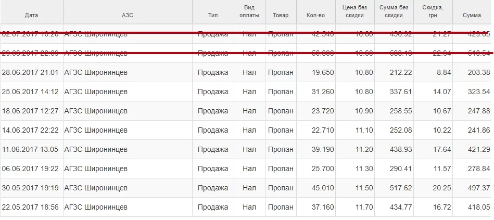Select the 28.06.2017 21:01 date cell
This screenshot has height=220, width=494.
point(30,72)
